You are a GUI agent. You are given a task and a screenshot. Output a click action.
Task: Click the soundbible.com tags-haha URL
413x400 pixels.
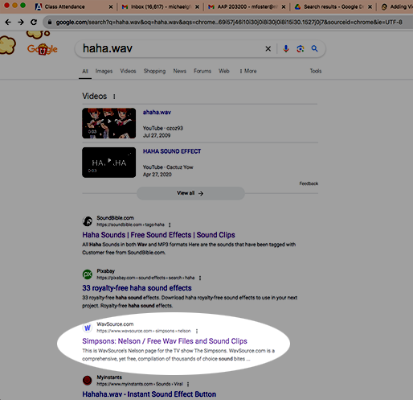point(130,225)
